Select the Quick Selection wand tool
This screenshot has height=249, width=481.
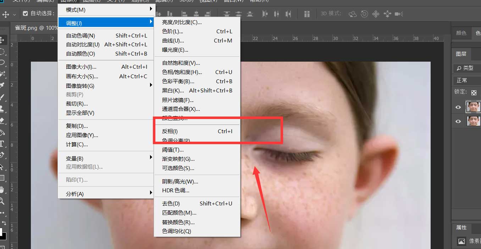tap(2, 74)
